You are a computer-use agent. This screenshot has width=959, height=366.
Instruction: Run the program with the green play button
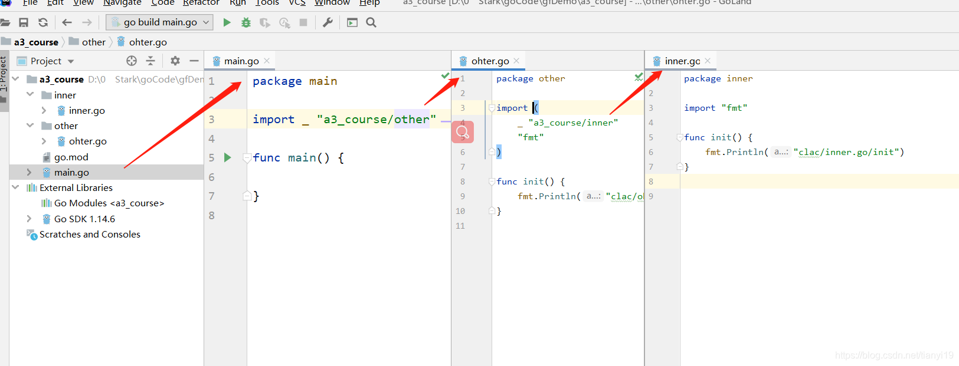227,22
